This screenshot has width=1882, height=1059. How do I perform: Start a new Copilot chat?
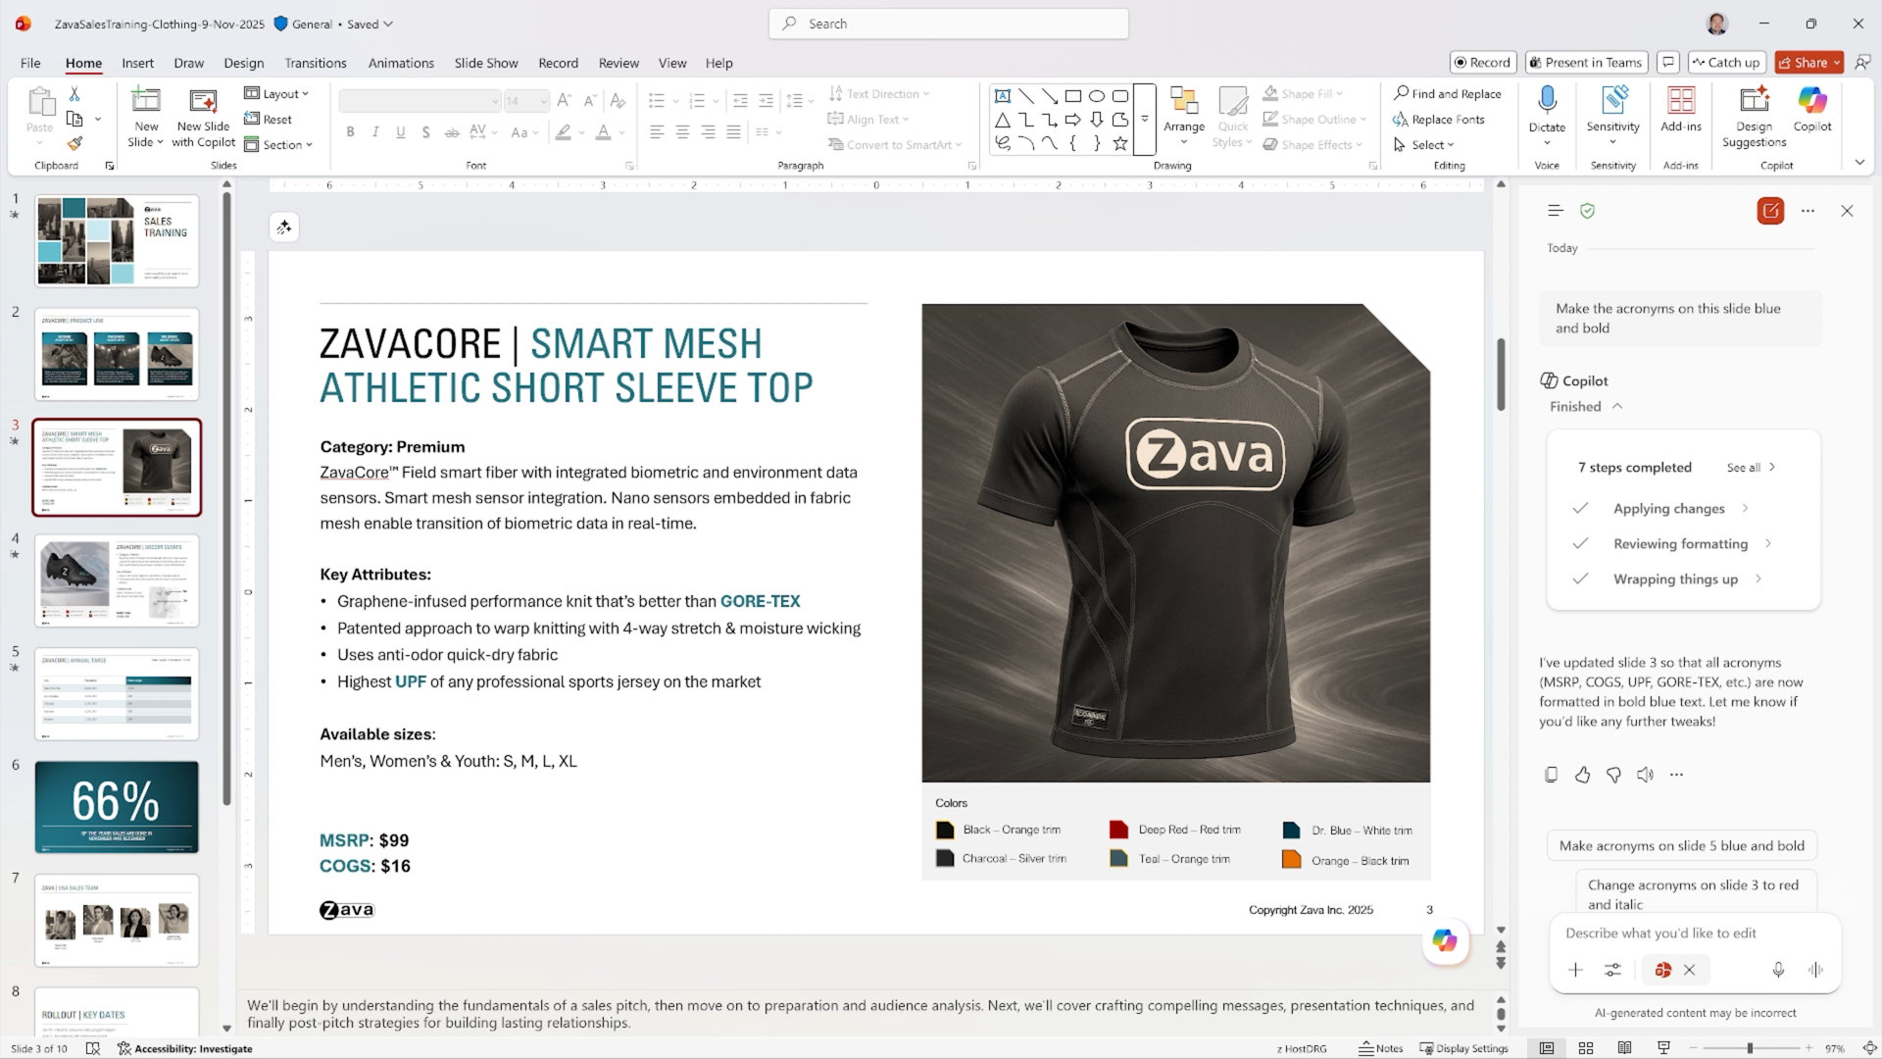coord(1770,211)
